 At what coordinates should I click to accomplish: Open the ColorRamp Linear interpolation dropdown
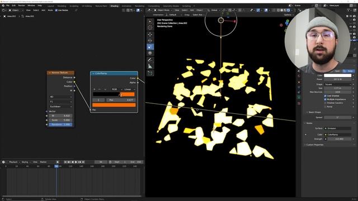[x=130, y=89]
